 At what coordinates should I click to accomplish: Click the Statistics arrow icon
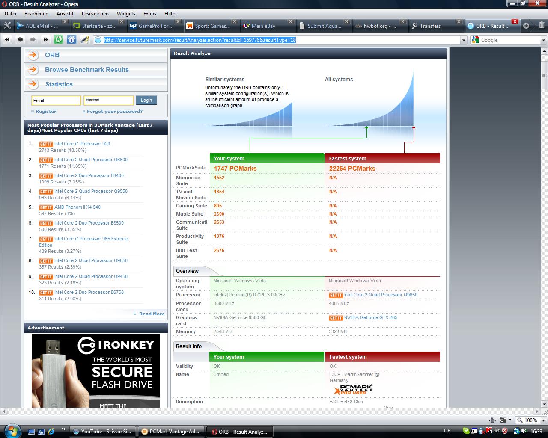33,84
